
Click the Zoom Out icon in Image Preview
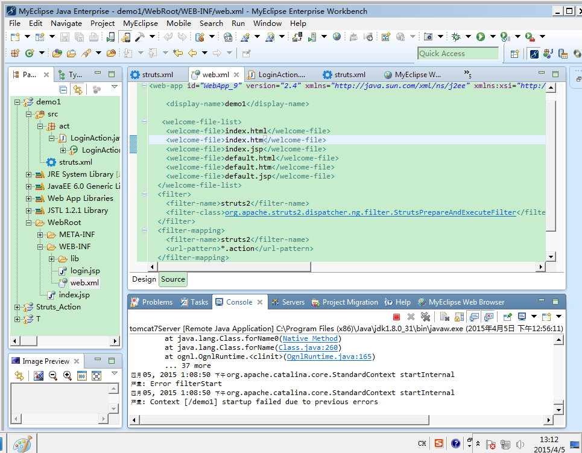(52, 376)
